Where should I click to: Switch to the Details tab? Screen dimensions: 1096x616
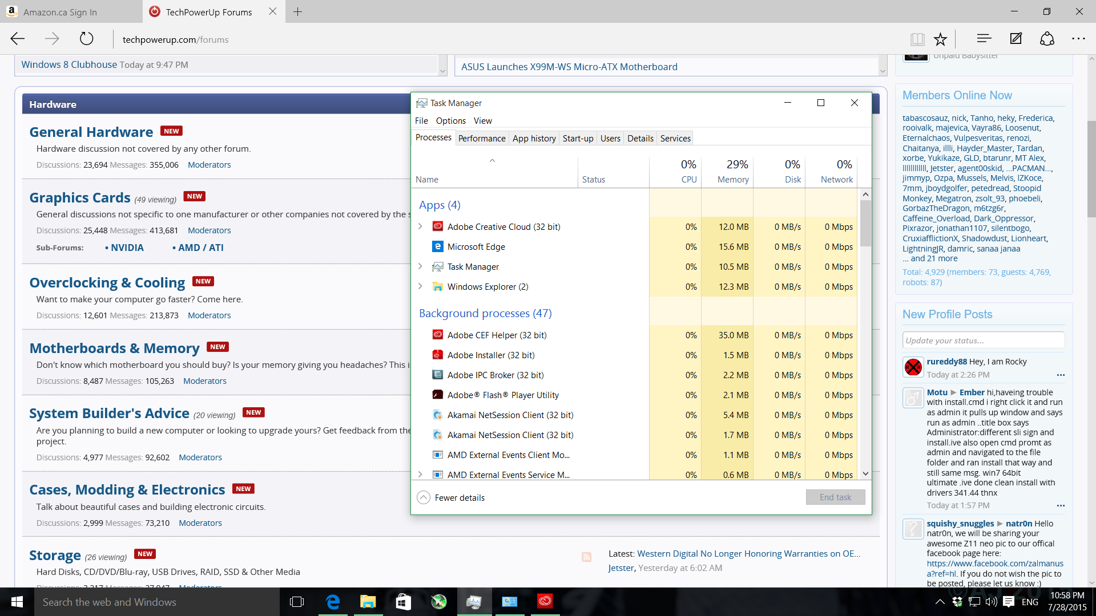tap(640, 138)
